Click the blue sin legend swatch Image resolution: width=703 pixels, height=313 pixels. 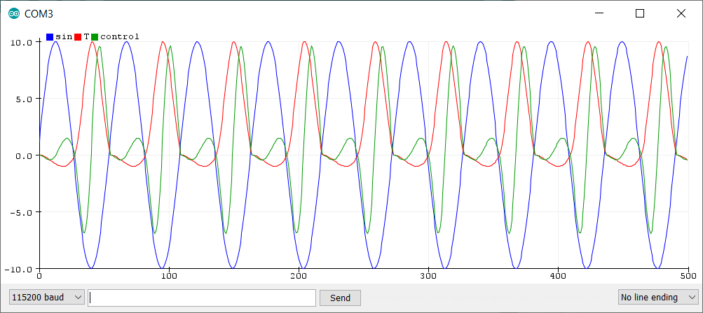[50, 36]
